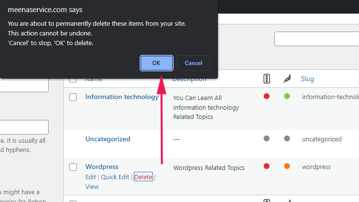Click red SEO dot for Wordpress

point(267,166)
